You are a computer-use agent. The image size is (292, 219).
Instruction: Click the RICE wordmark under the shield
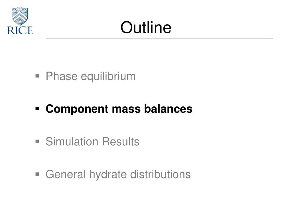point(20,30)
